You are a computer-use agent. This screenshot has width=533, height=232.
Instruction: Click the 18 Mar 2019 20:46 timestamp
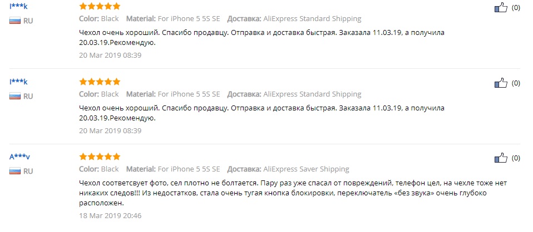coord(110,215)
